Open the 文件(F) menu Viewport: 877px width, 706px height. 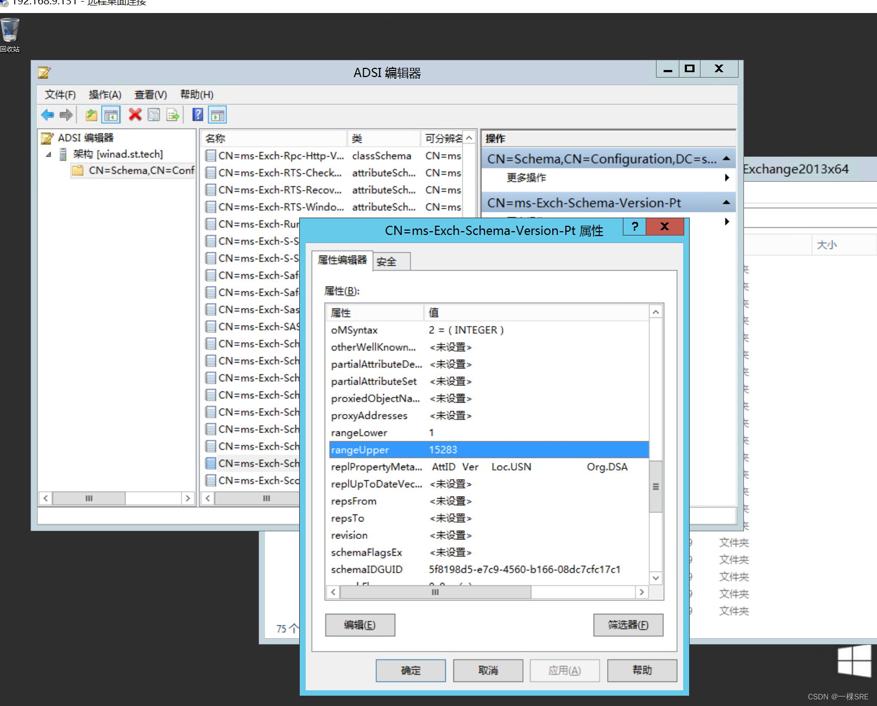coord(60,94)
